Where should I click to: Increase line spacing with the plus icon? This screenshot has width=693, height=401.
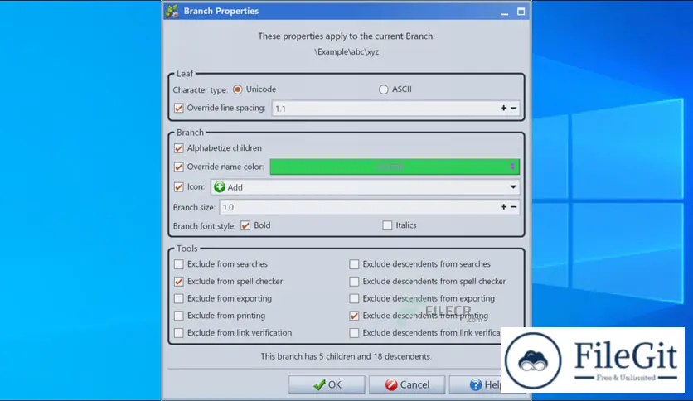(x=503, y=109)
